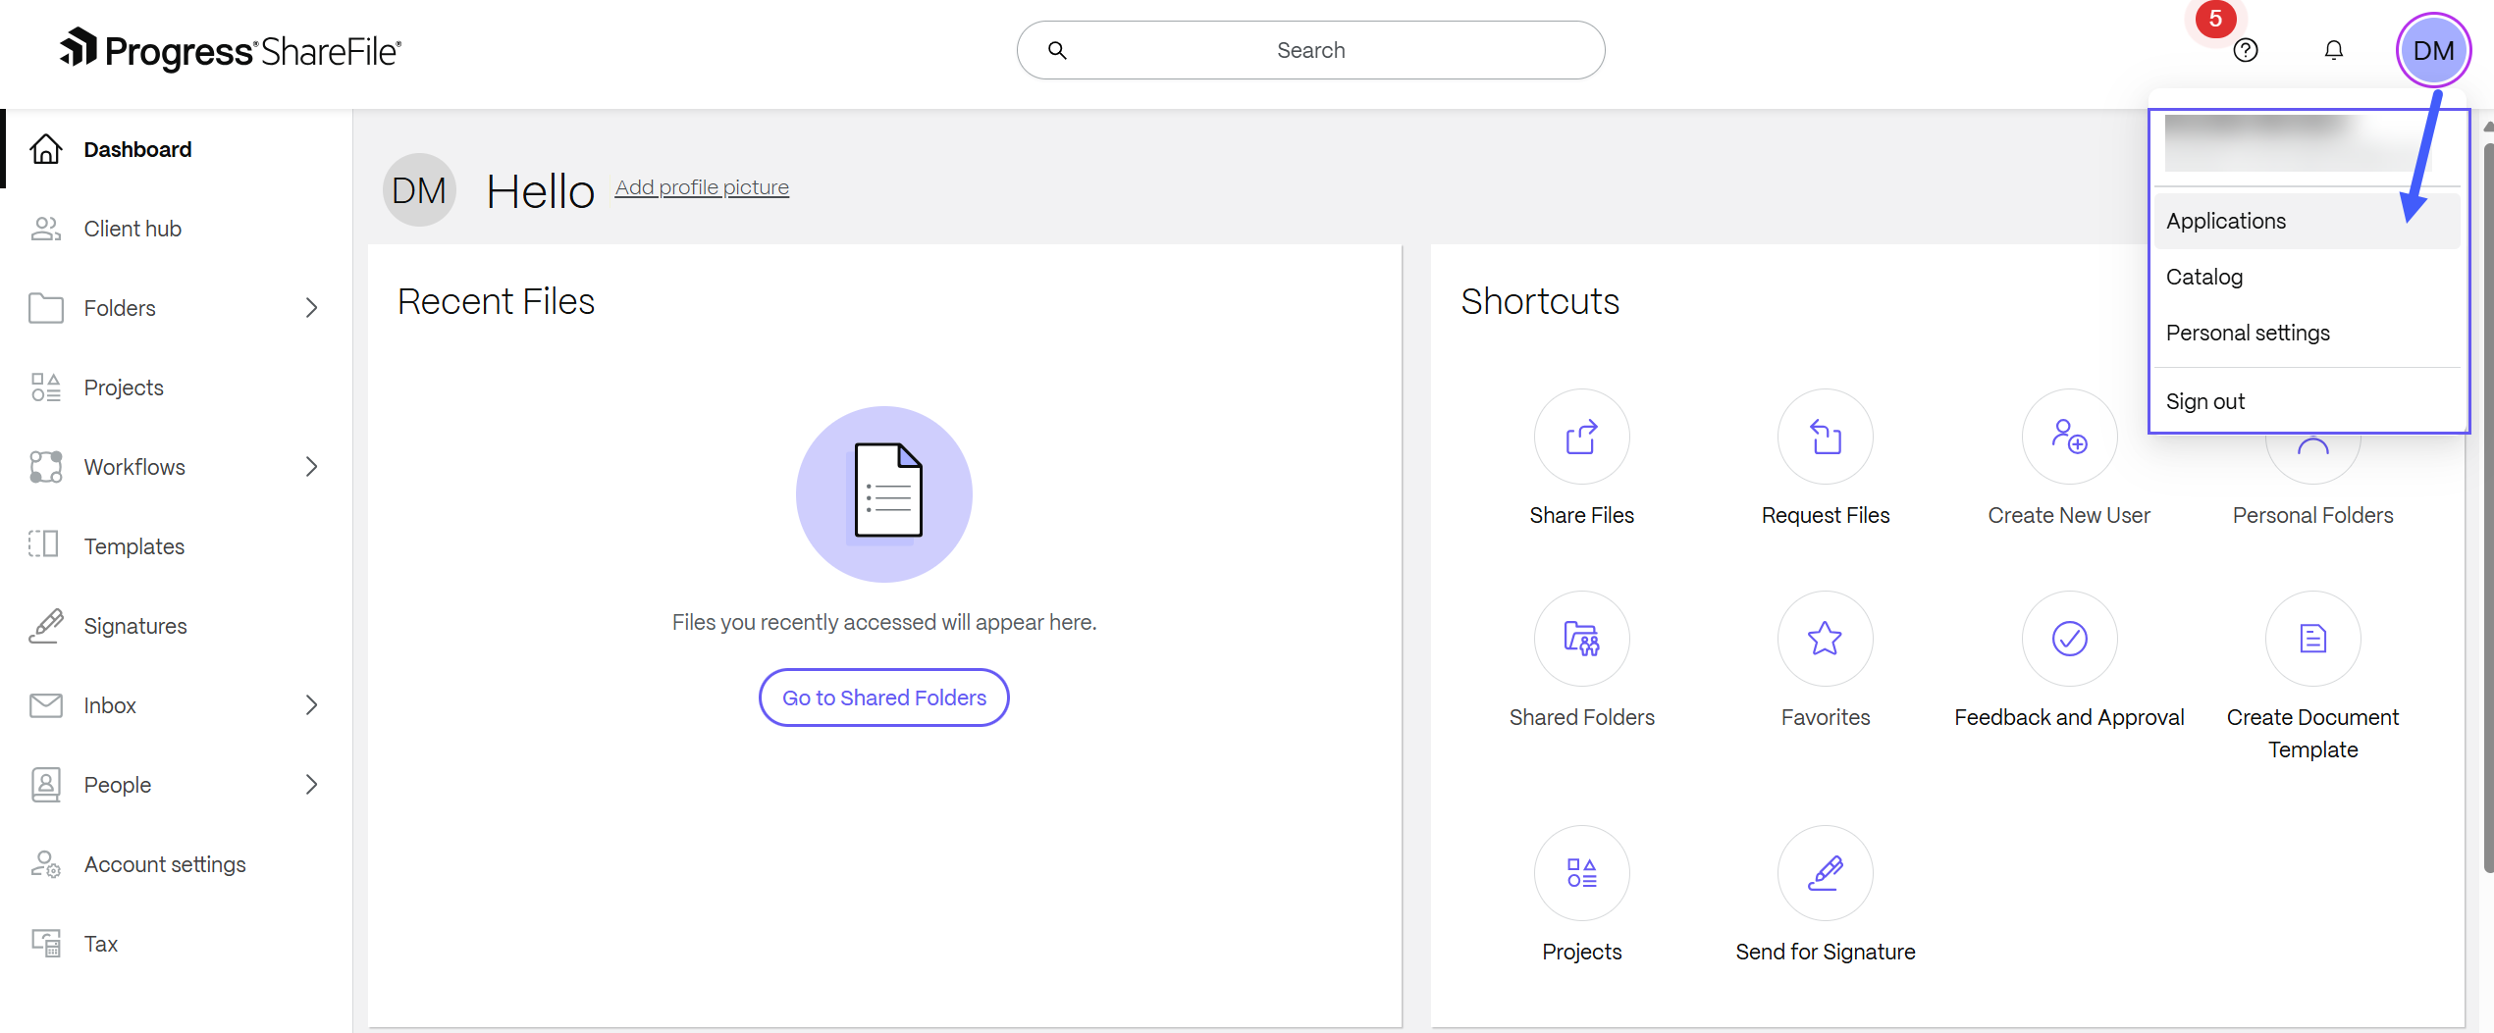This screenshot has height=1033, width=2494.
Task: Click the help question mark icon
Action: [2246, 50]
